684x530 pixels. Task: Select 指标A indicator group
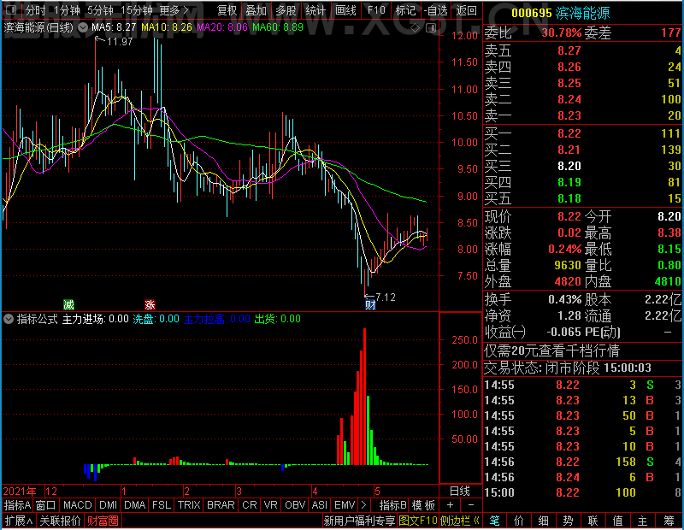[x=17, y=505]
